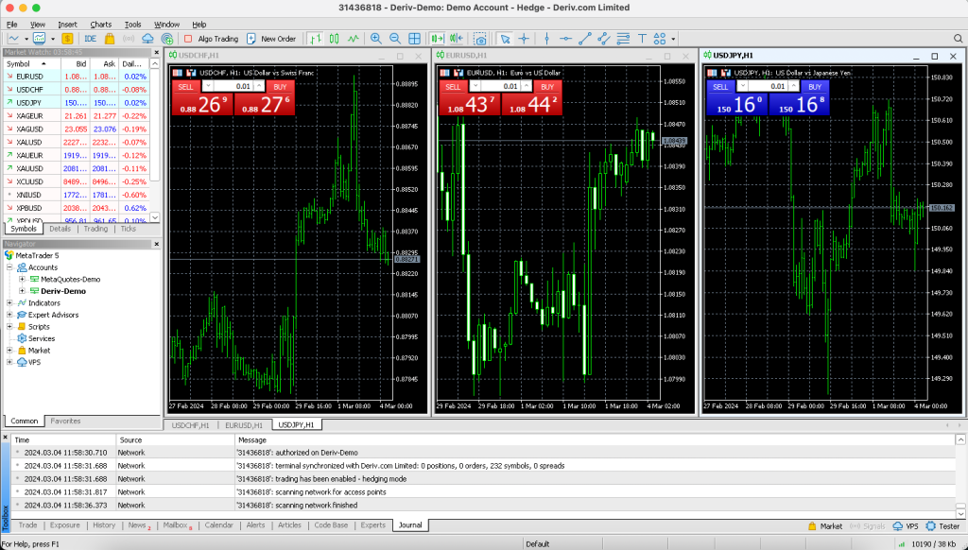This screenshot has height=550, width=968.
Task: Collapse the Accounts tree node
Action: tap(9, 267)
